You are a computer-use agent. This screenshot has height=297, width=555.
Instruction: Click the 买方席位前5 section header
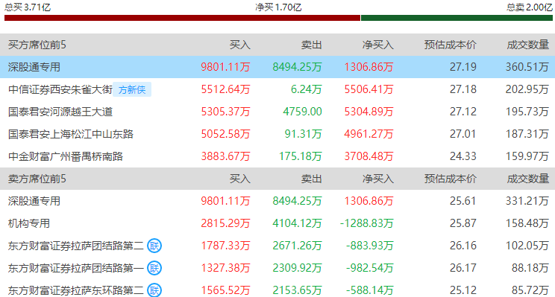pyautogui.click(x=37, y=45)
